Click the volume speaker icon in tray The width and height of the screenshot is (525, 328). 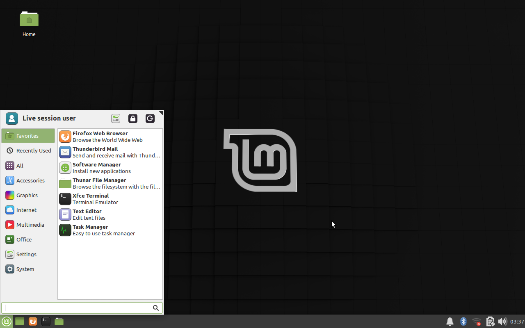tap(502, 321)
